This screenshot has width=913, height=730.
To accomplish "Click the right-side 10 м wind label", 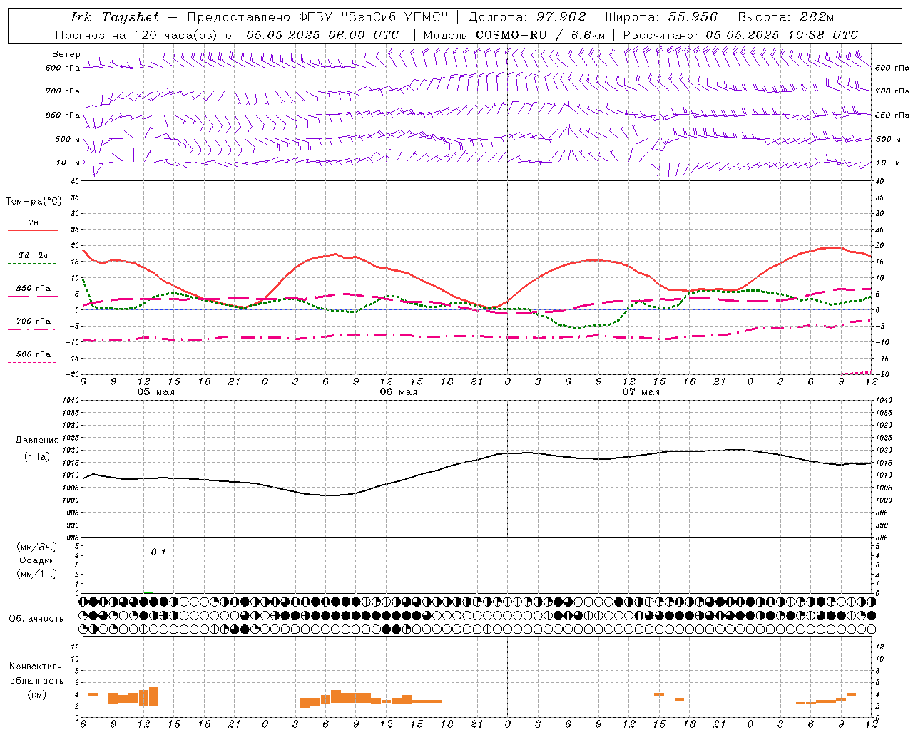I will (887, 163).
